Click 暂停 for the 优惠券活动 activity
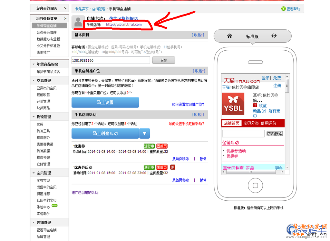This screenshot has width=330, height=241. coord(203,180)
